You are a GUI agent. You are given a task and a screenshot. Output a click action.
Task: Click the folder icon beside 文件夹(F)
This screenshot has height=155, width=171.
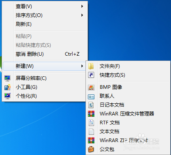(91, 66)
